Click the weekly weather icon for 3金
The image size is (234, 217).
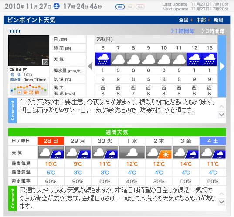tap(186, 153)
